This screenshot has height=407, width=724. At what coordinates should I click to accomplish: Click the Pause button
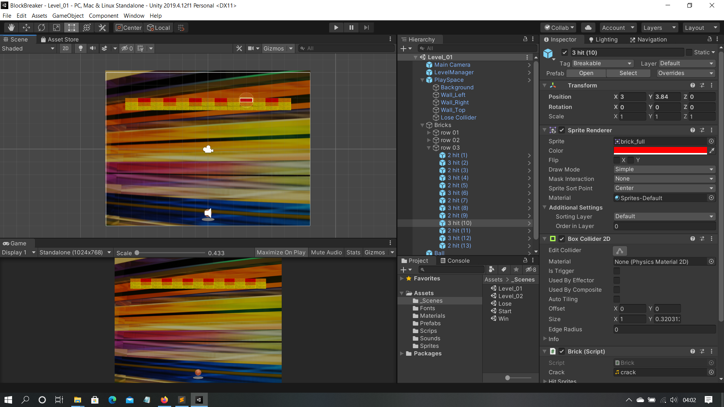pos(351,28)
